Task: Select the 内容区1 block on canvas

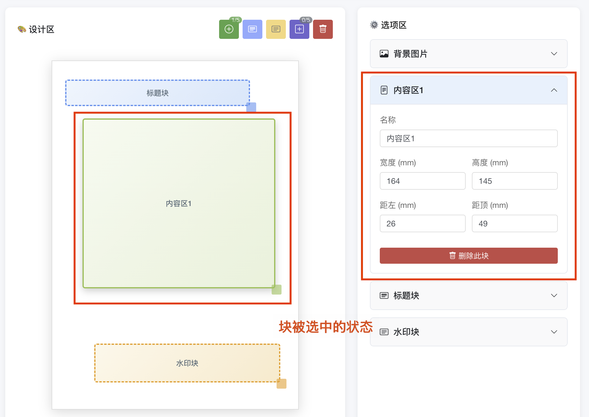Action: [x=179, y=204]
